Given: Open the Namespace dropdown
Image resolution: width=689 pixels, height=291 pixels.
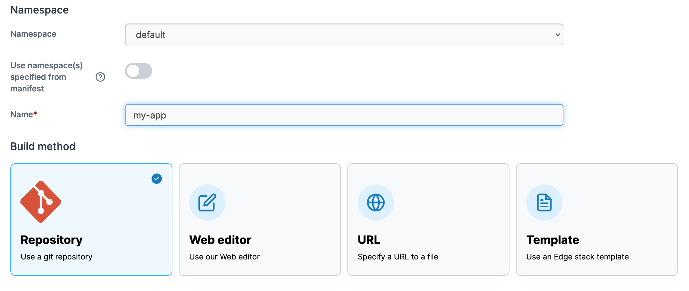Looking at the screenshot, I should (344, 34).
